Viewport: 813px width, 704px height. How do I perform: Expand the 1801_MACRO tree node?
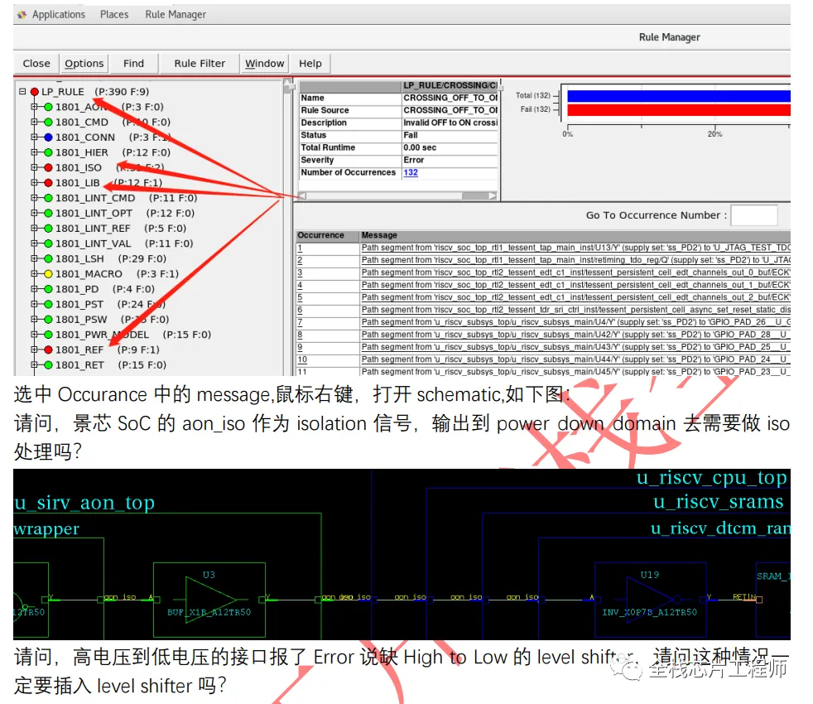point(34,273)
